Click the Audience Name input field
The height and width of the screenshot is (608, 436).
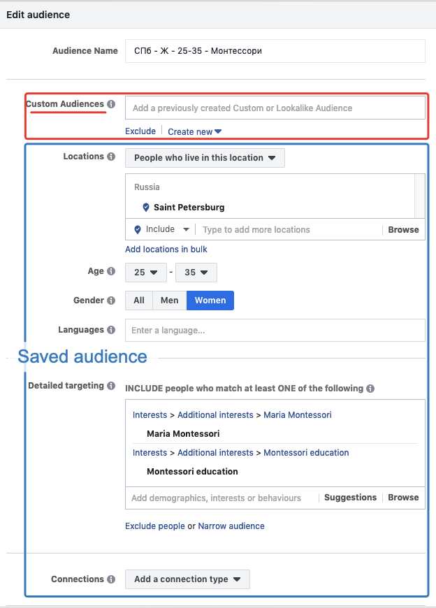pos(275,51)
